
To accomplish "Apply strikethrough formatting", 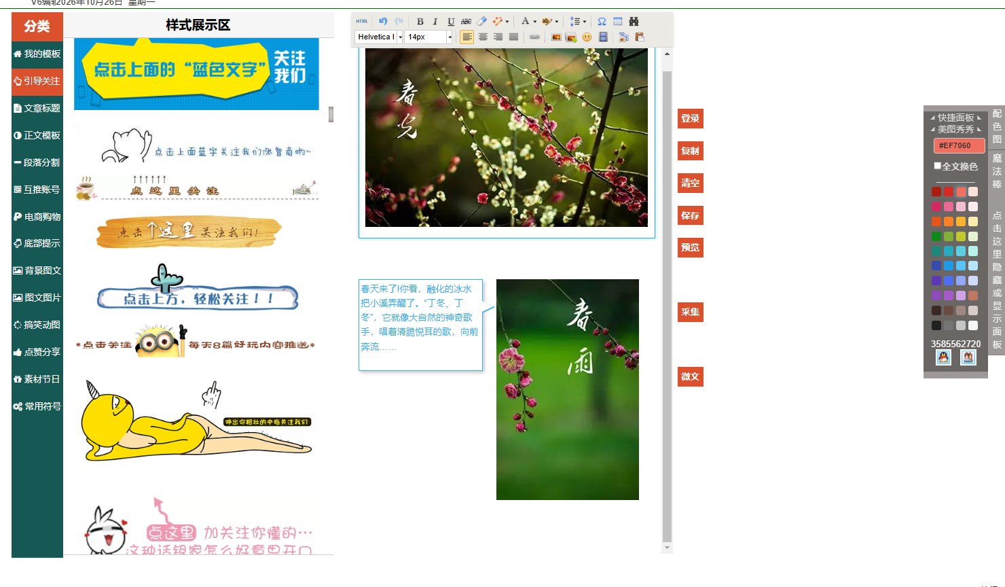I will coord(466,22).
